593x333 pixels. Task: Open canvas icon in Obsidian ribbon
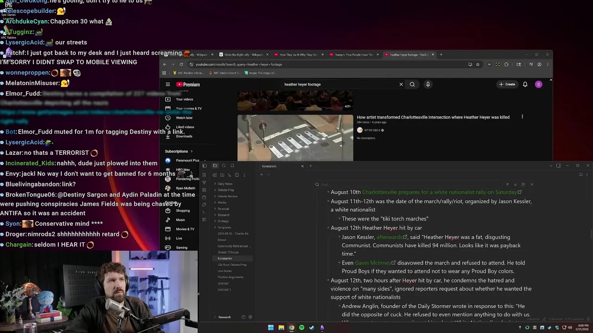click(x=204, y=190)
